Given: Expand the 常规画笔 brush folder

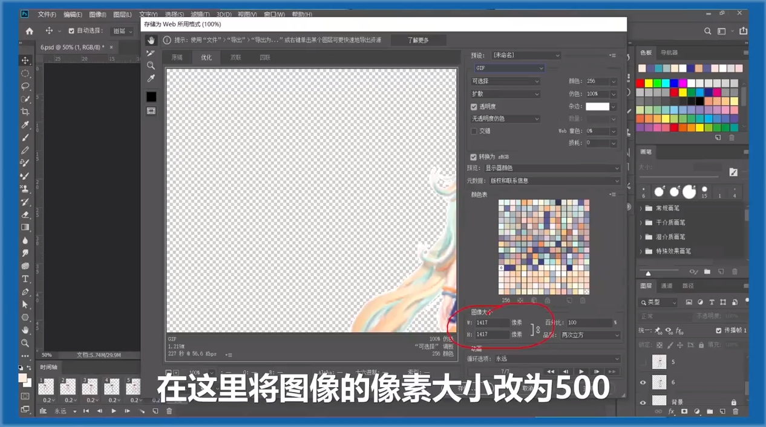Looking at the screenshot, I should 641,208.
